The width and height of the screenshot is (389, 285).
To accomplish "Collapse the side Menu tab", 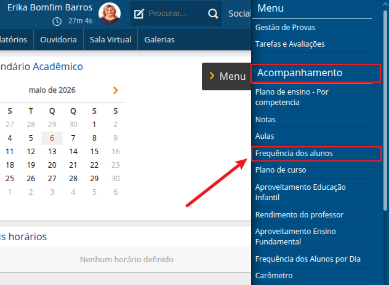I will [227, 76].
